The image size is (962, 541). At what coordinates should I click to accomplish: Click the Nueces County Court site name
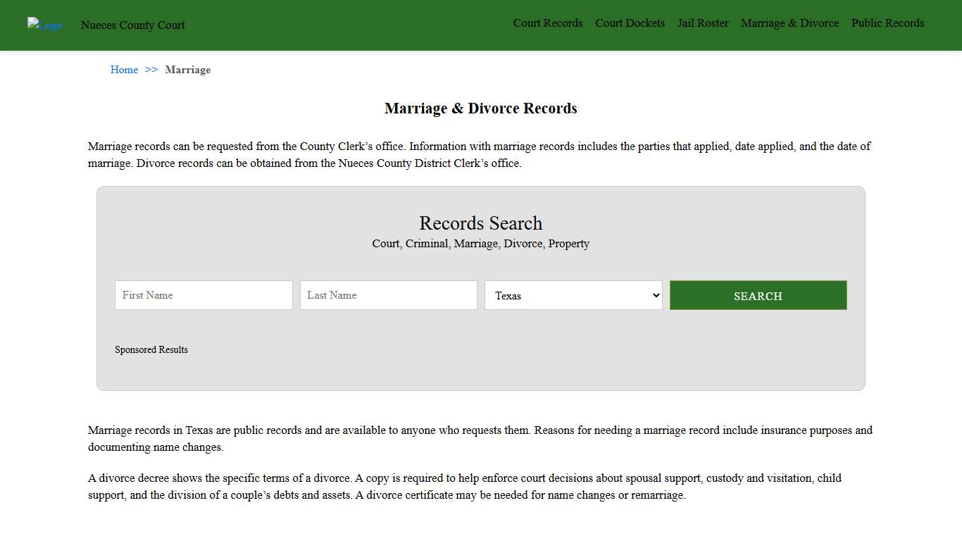pos(132,25)
